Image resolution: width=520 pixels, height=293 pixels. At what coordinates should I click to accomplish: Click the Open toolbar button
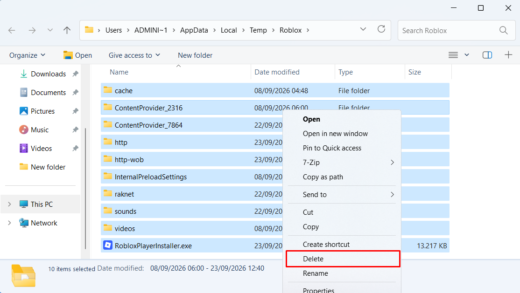click(x=77, y=55)
